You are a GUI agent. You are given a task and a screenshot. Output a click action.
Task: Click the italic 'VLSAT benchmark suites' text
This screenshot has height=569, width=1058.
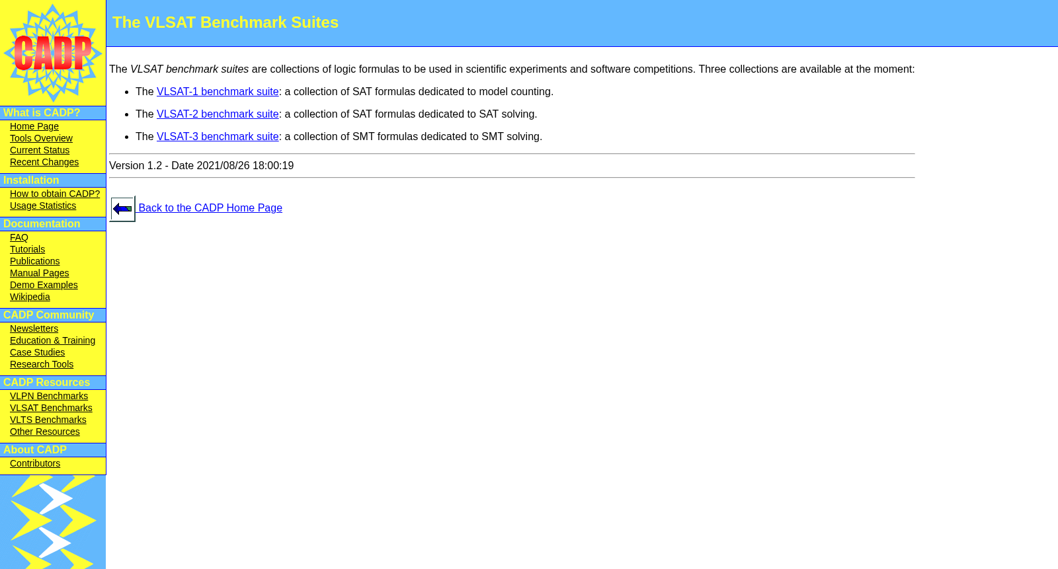tap(190, 69)
